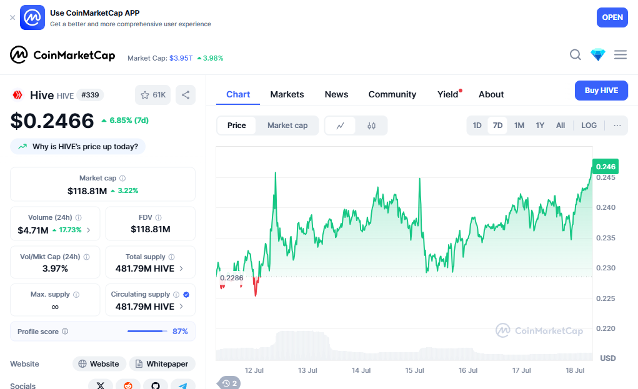Switch to the Markets tab
Screen dimensions: 638x389
pos(287,94)
